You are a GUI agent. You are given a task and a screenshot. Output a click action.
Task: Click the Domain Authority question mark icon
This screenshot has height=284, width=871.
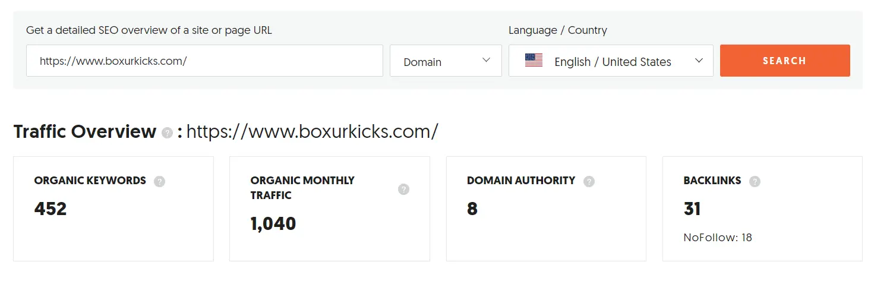tap(589, 181)
